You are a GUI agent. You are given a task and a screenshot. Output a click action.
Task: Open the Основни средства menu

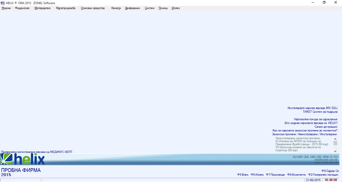[93, 8]
